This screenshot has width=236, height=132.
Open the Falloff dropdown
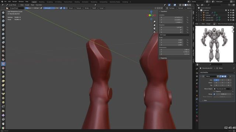(x=95, y=8)
